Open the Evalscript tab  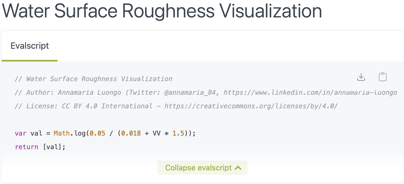(x=29, y=46)
